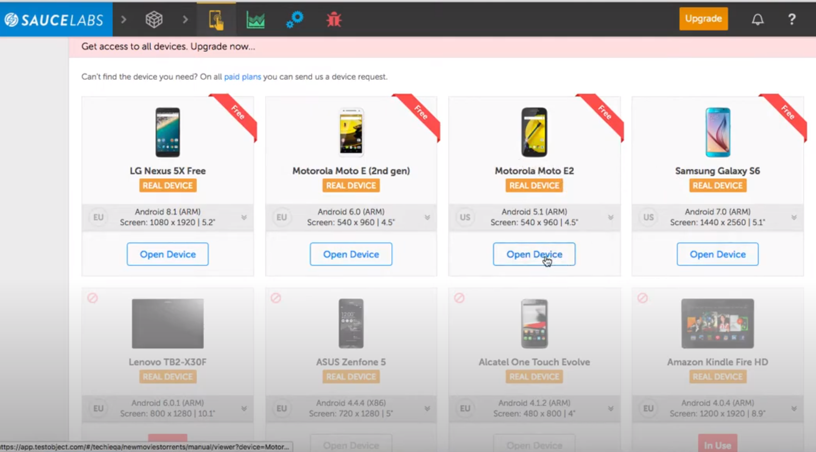Click breadcrumb arrow after the cube icon

pyautogui.click(x=185, y=20)
